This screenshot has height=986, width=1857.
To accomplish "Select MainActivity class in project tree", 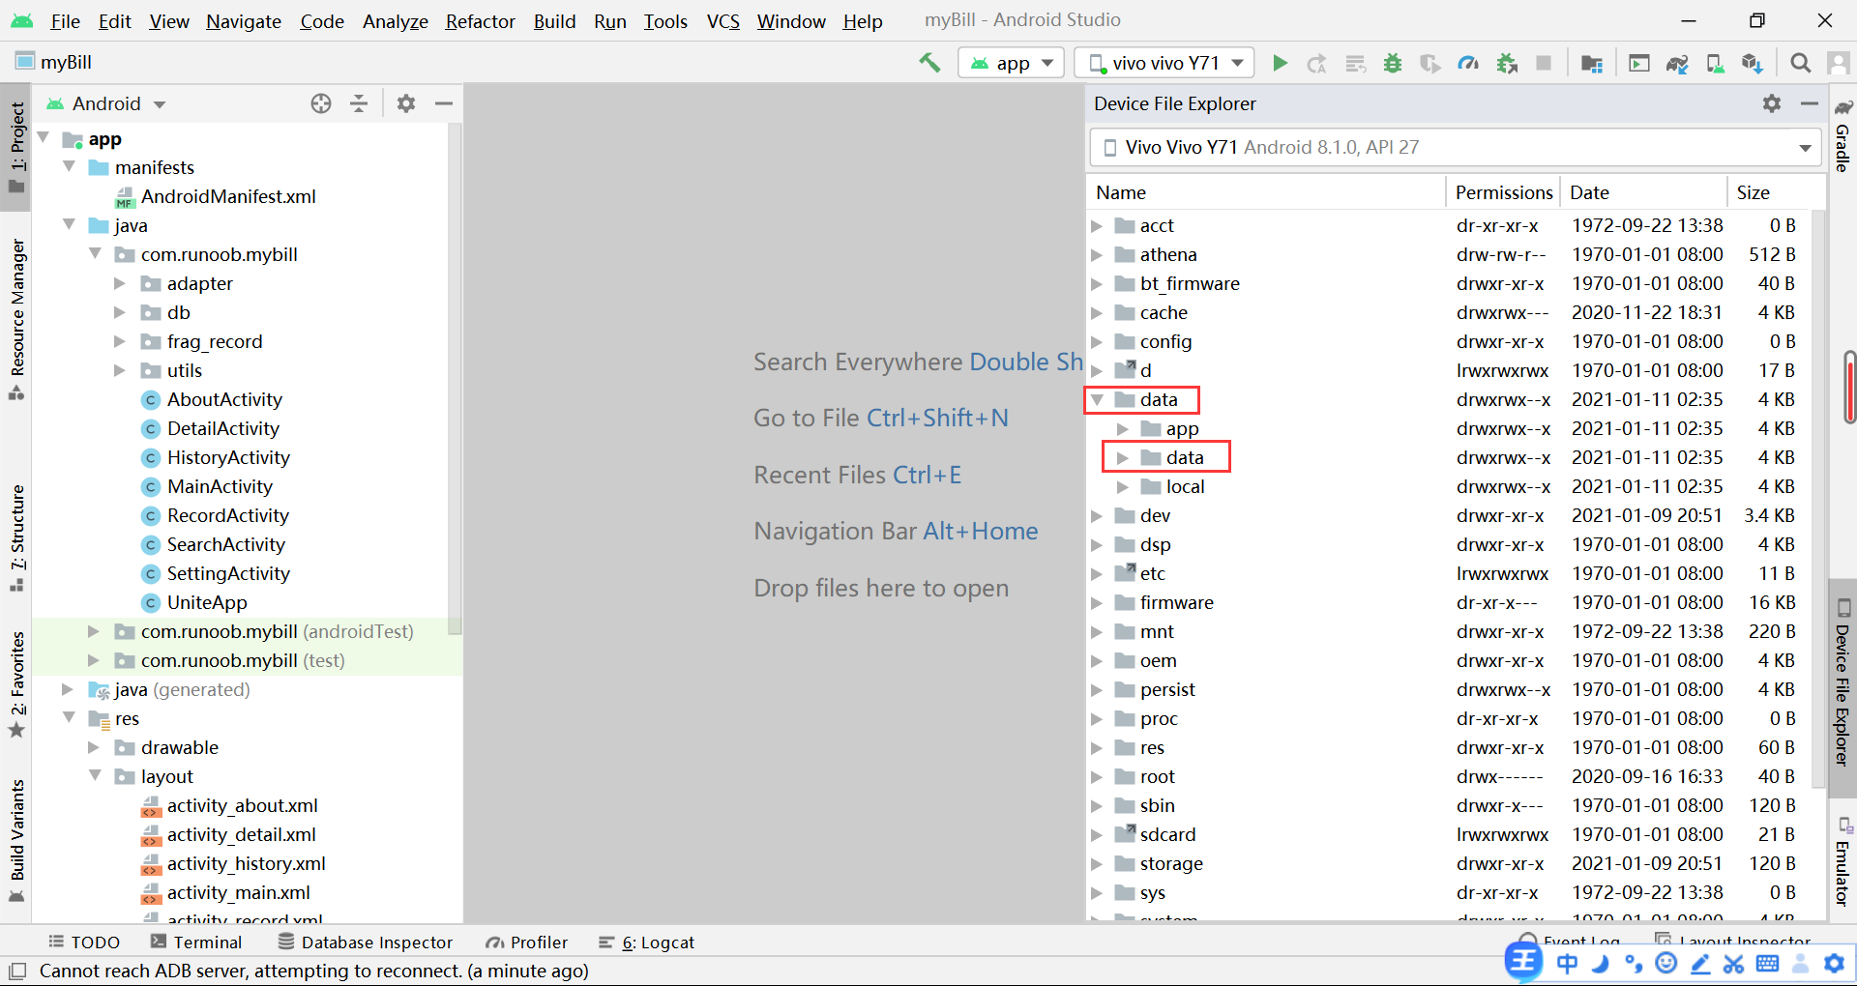I will pos(220,486).
